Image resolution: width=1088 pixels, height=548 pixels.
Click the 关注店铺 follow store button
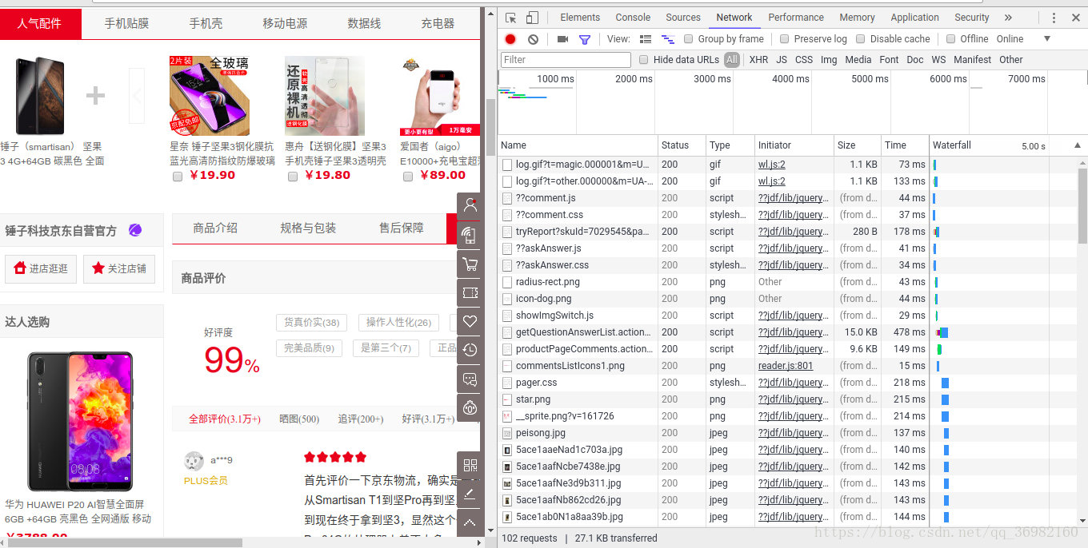119,268
